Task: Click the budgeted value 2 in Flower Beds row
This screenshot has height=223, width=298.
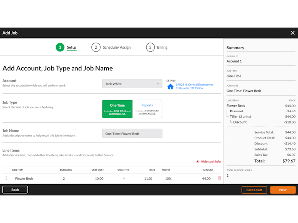Action: [64, 178]
